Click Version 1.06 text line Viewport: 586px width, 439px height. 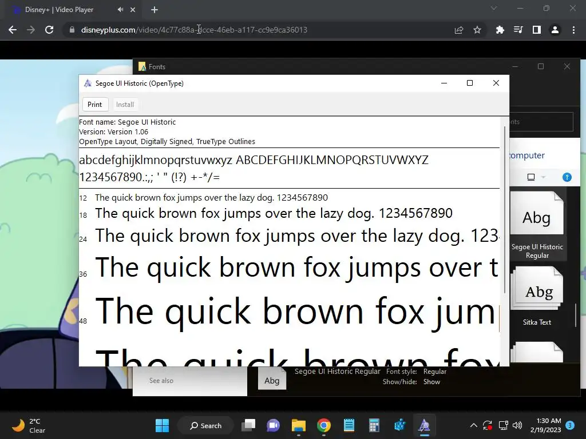114,132
